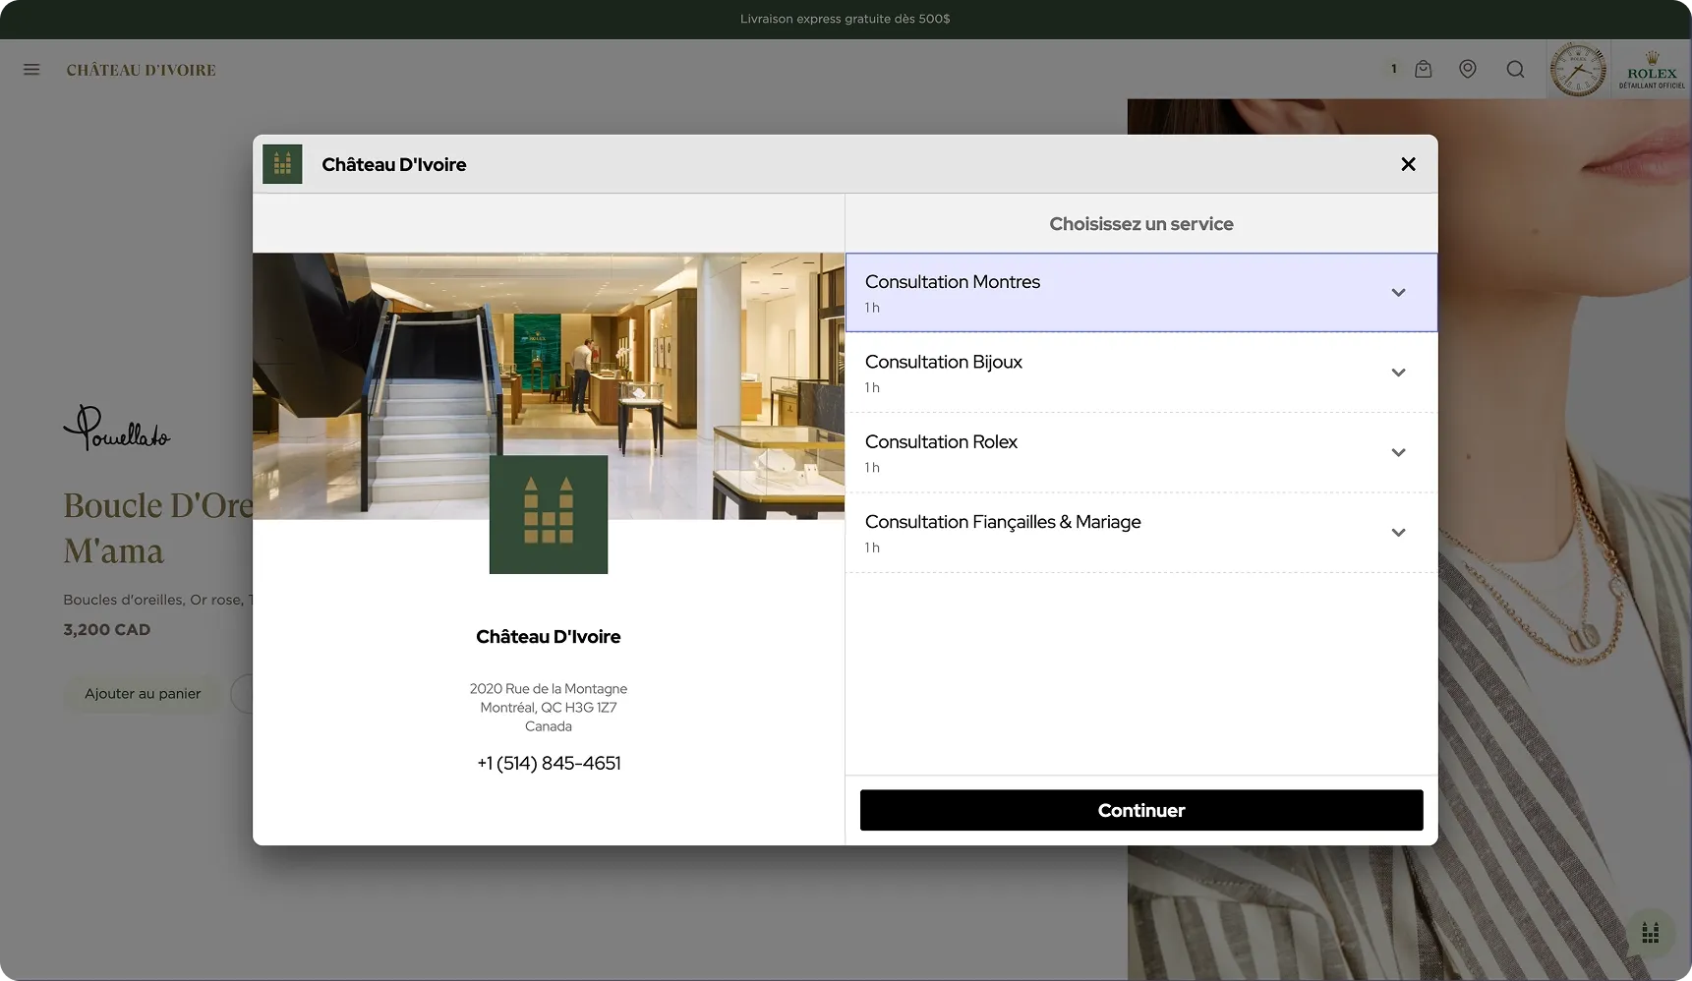Expand Consultation Bijoux chevron
The width and height of the screenshot is (1692, 981).
[x=1398, y=373]
